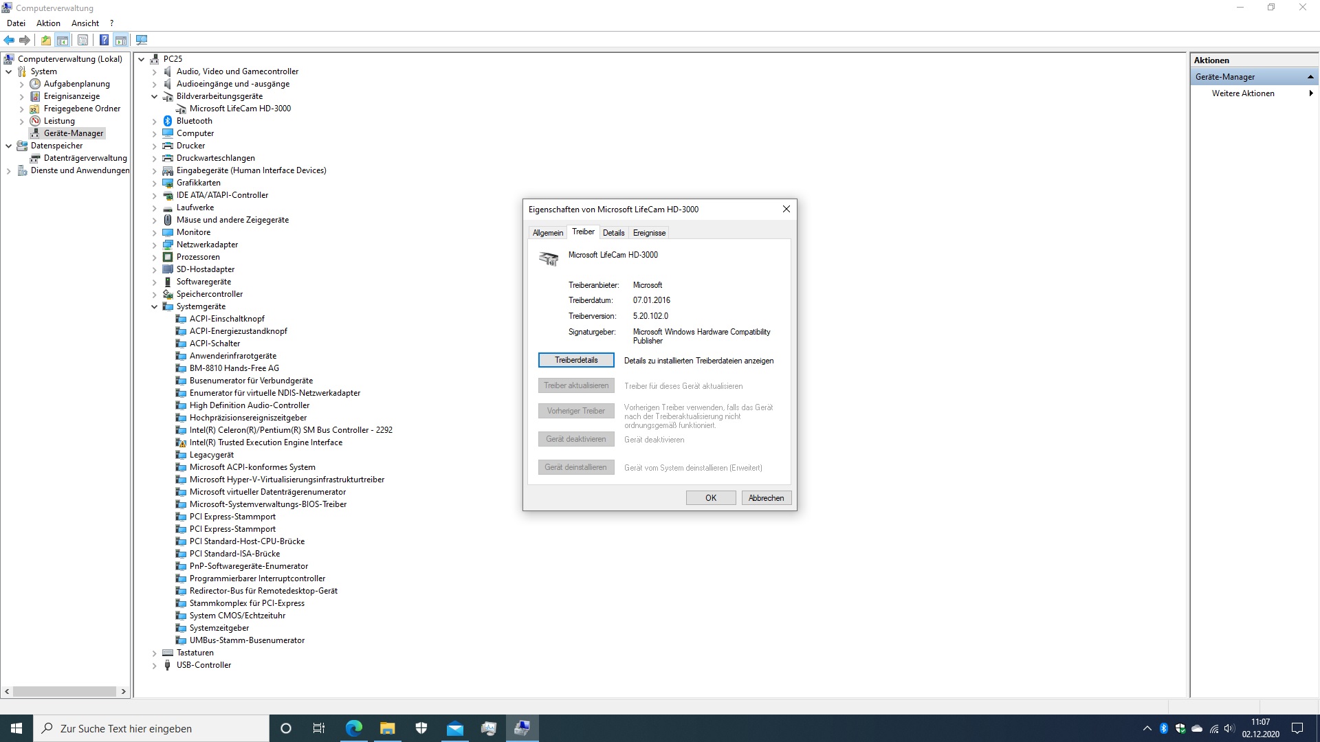This screenshot has width=1320, height=742.
Task: Click the blue Help question mark icon
Action: [104, 40]
